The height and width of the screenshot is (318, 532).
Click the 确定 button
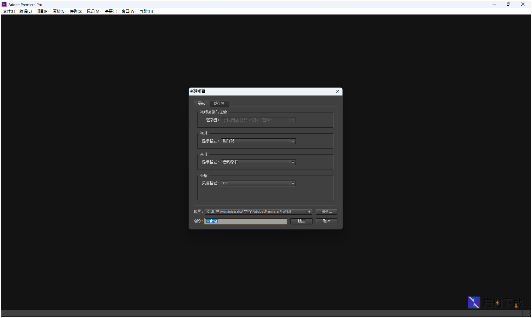click(x=301, y=221)
